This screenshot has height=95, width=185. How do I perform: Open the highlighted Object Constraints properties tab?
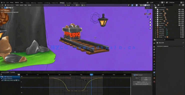[x=154, y=72]
